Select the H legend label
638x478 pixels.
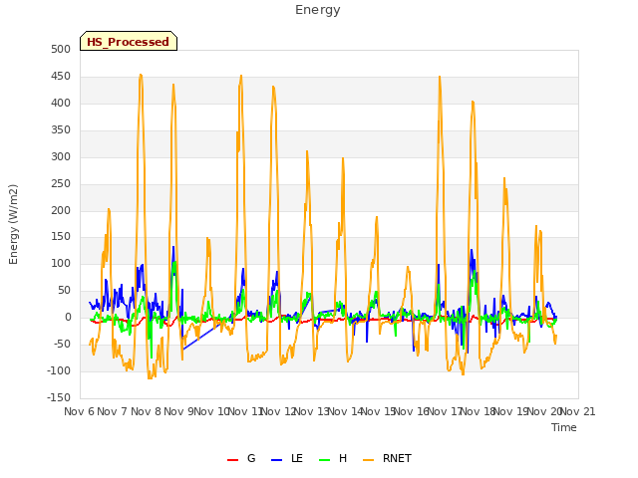pyautogui.click(x=343, y=458)
